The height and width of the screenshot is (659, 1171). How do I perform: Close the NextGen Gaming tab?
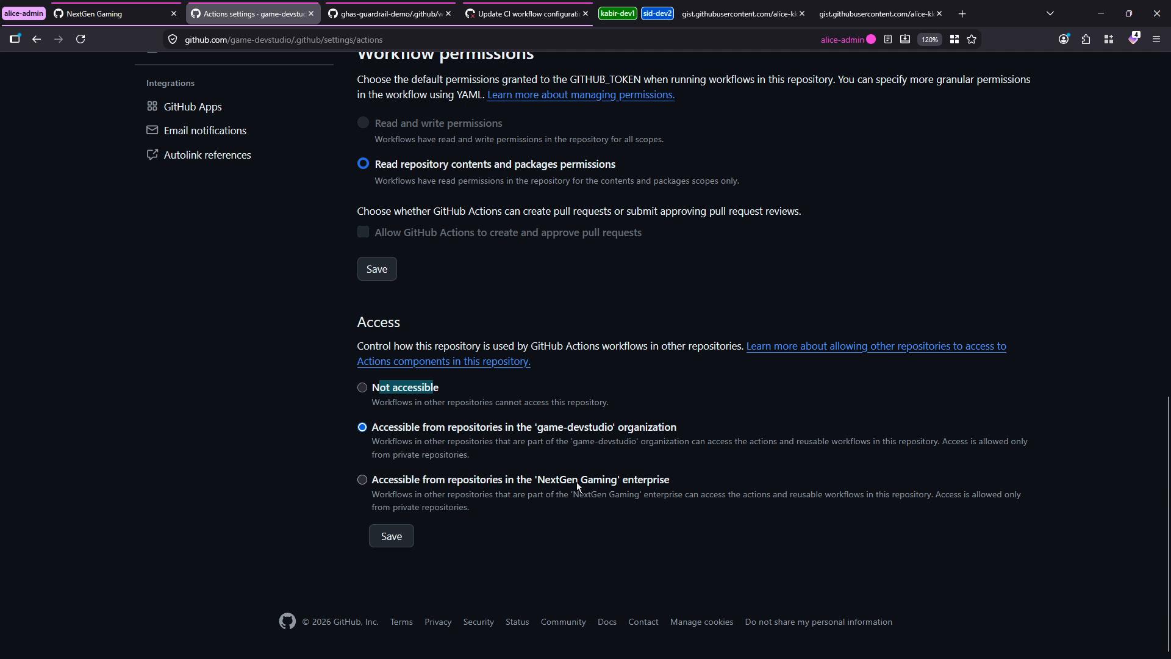pyautogui.click(x=173, y=13)
